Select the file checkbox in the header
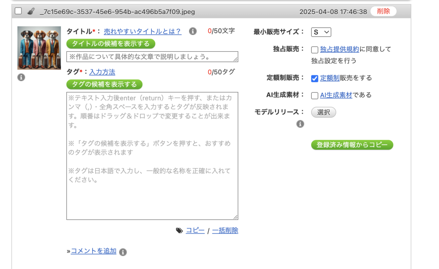The width and height of the screenshot is (439, 269). pyautogui.click(x=18, y=11)
